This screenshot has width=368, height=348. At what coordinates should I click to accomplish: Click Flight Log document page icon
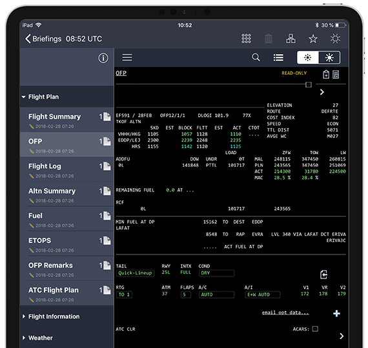[107, 166]
